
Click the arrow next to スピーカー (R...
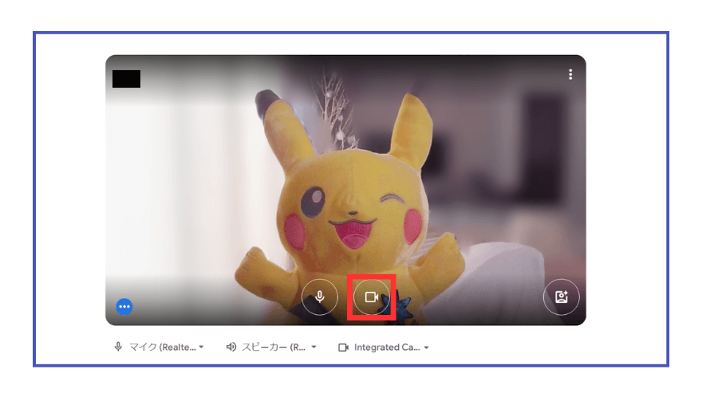(x=314, y=348)
